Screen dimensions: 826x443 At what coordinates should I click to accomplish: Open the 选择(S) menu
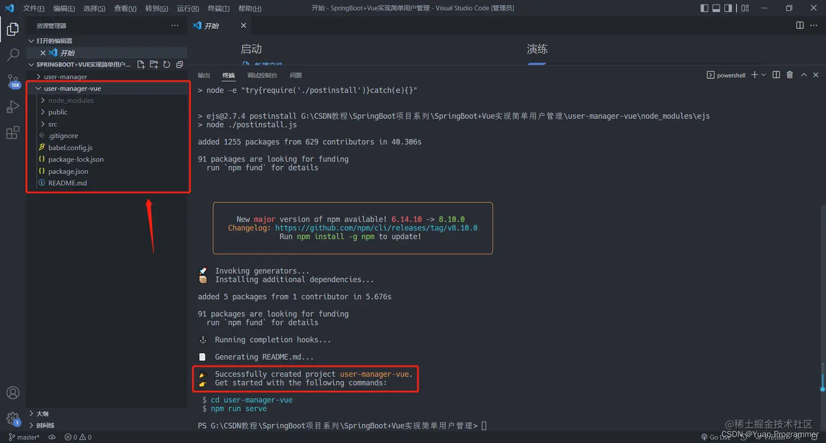pos(95,8)
